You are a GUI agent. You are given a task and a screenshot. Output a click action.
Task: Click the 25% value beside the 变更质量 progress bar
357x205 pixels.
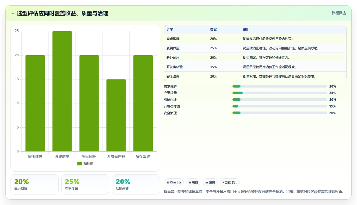pos(333,93)
